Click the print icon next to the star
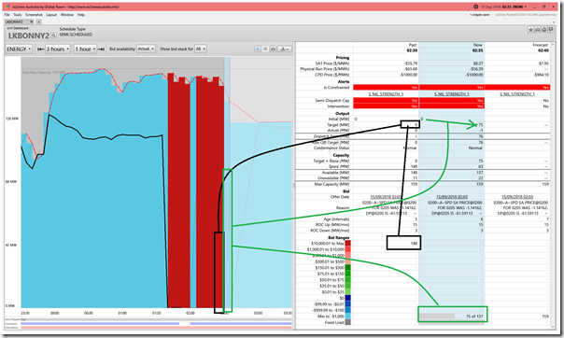564x338 pixels. tap(537, 30)
